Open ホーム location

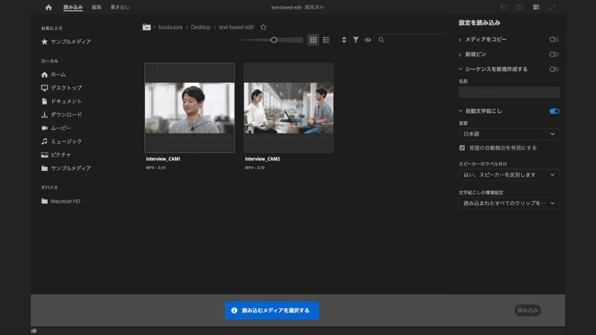tap(58, 75)
